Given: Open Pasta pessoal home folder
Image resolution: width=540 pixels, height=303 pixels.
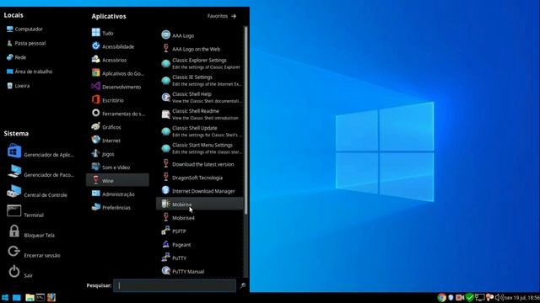Looking at the screenshot, I should coord(26,43).
